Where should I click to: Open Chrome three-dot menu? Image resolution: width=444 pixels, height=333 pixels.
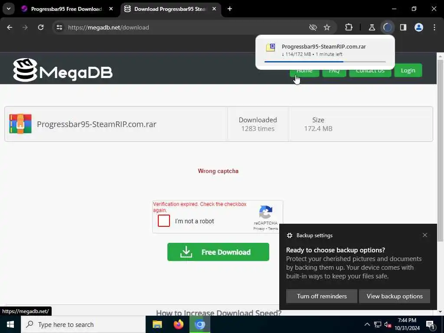tap(434, 27)
